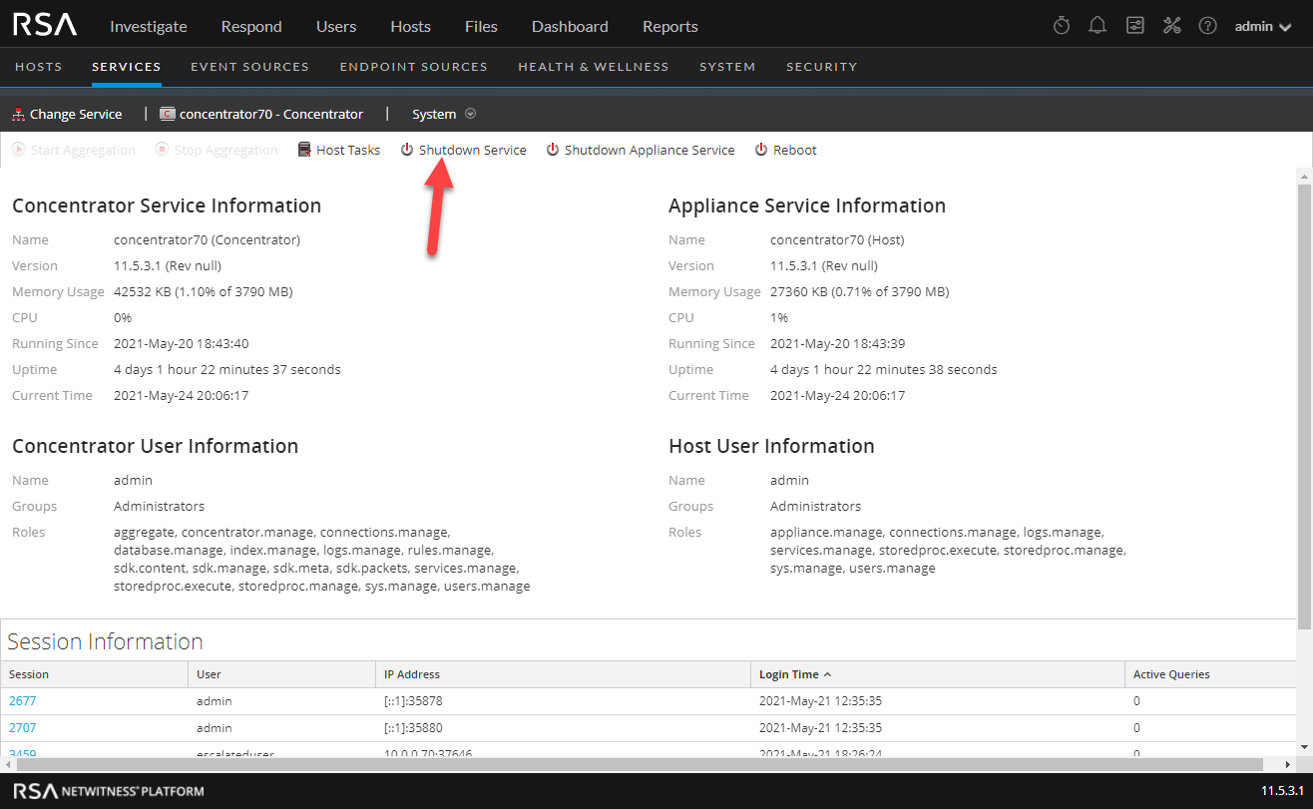Click the Reboot power icon
Image resolution: width=1313 pixels, height=809 pixels.
click(761, 150)
